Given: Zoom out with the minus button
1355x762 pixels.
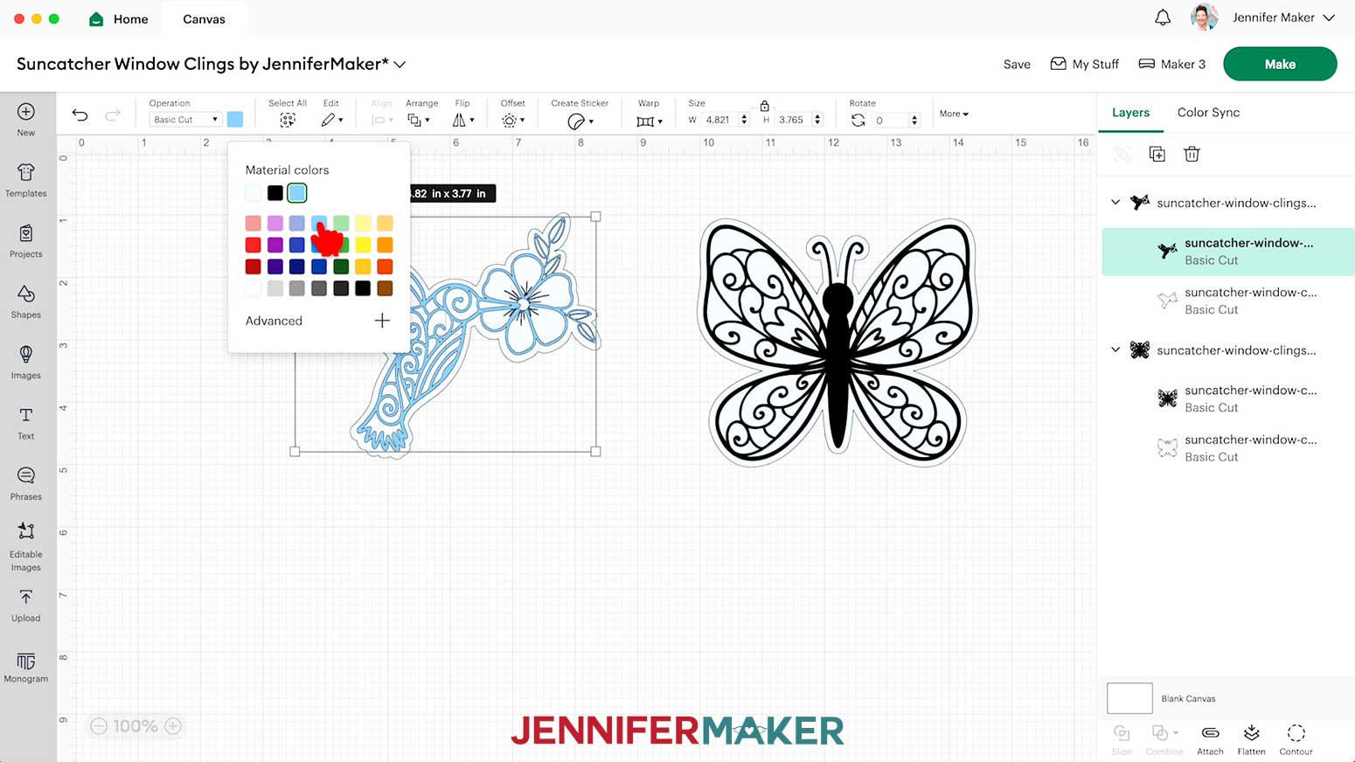Looking at the screenshot, I should [99, 726].
